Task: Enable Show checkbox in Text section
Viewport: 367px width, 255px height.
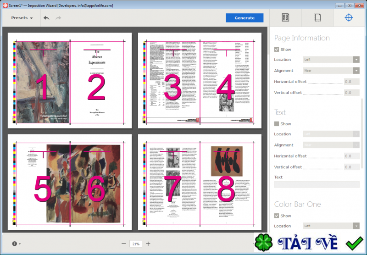Action: click(277, 124)
